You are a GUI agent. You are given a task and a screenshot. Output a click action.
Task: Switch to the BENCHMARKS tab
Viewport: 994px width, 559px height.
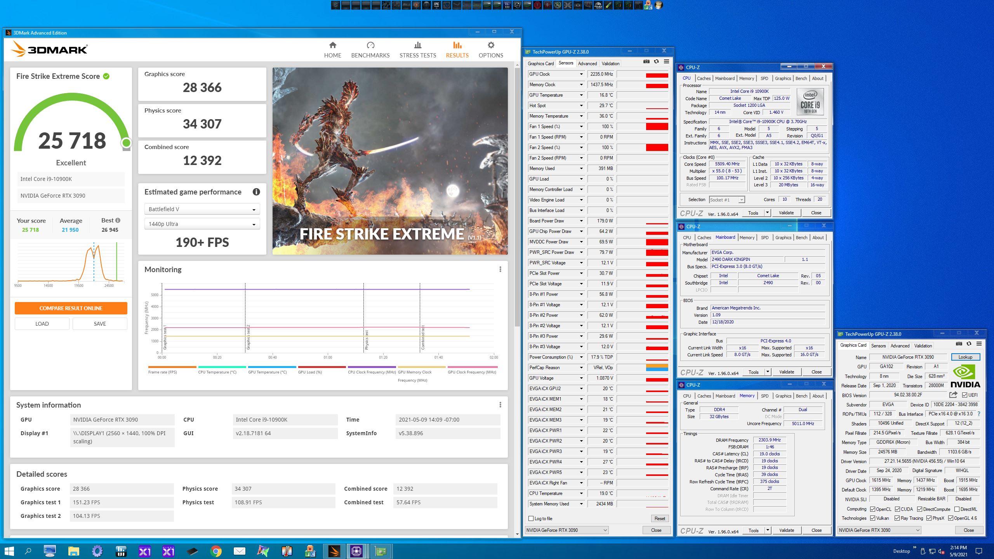tap(370, 50)
